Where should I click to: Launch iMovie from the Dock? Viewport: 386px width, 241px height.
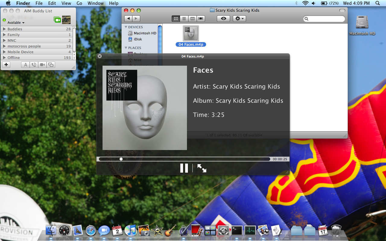pos(157,231)
